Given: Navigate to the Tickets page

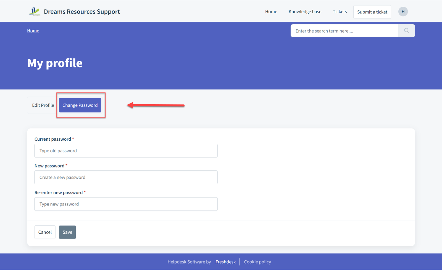Looking at the screenshot, I should (340, 11).
